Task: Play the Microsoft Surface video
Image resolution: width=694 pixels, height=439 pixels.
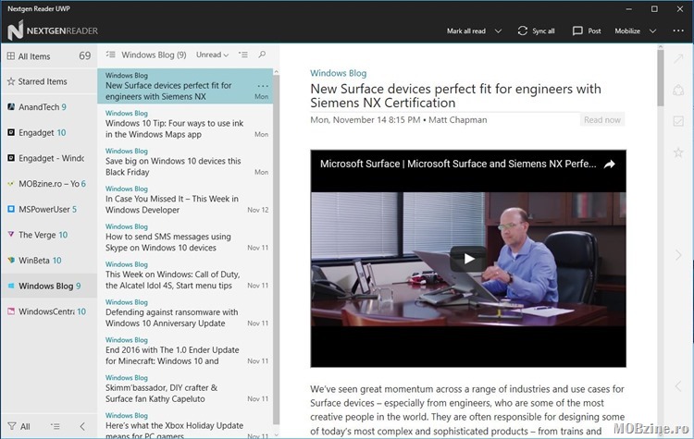Action: [x=467, y=260]
